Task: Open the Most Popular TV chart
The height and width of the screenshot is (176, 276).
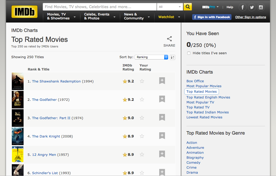Action: tap(200, 102)
